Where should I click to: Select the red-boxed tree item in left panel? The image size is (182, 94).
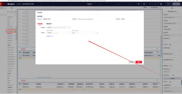tap(11, 31)
